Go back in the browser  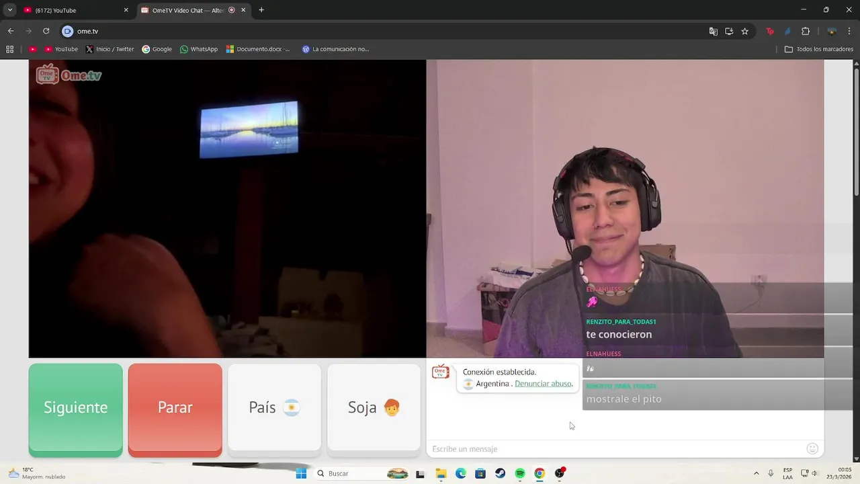(x=11, y=31)
